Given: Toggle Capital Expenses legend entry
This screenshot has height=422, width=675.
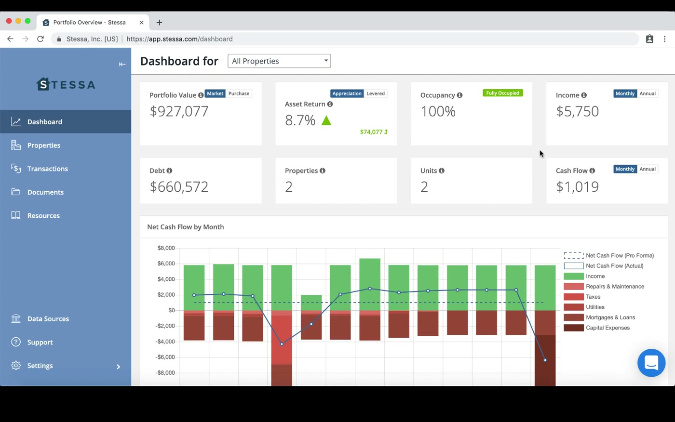Looking at the screenshot, I should [x=597, y=328].
